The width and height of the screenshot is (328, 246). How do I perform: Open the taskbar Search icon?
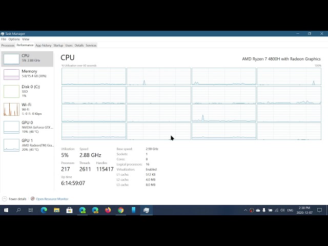[x=18, y=210]
